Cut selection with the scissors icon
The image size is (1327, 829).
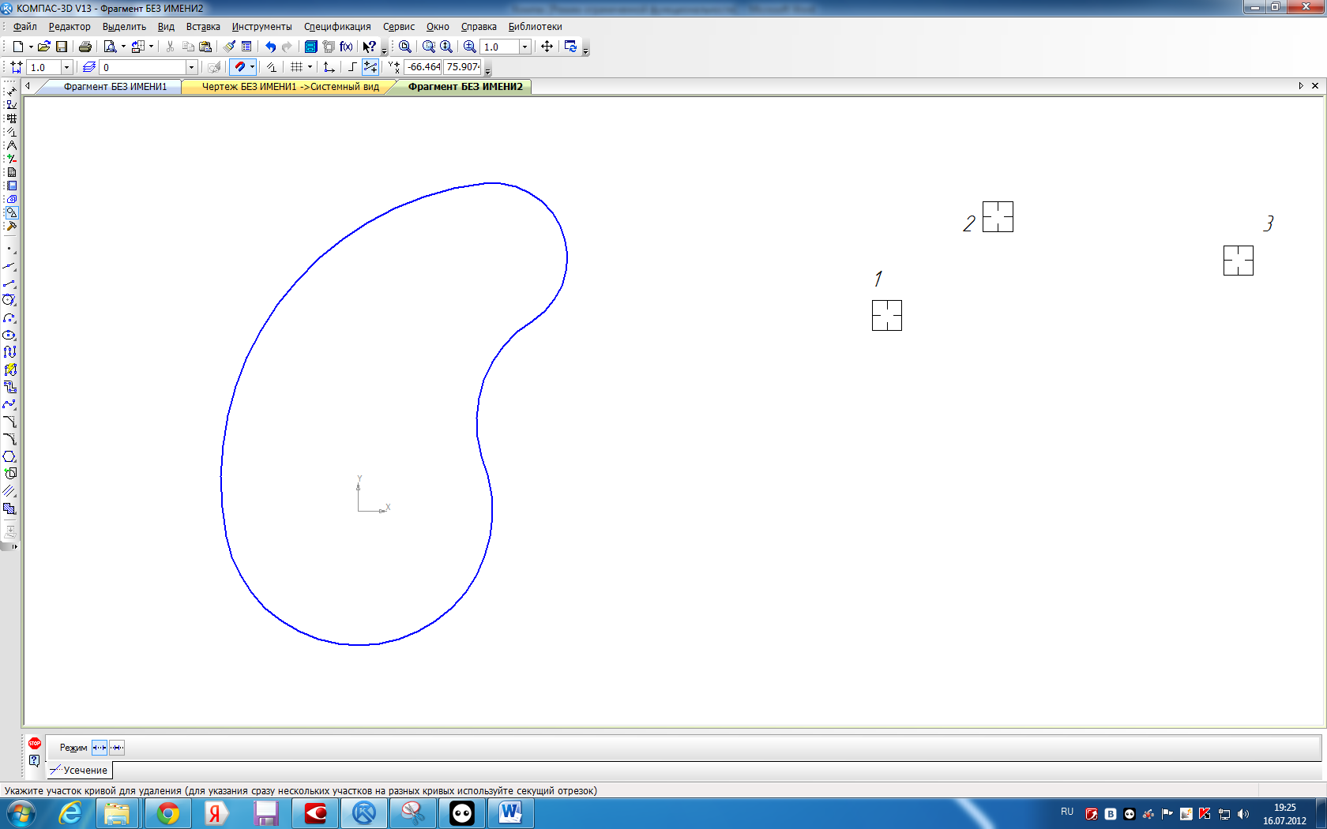coord(170,47)
